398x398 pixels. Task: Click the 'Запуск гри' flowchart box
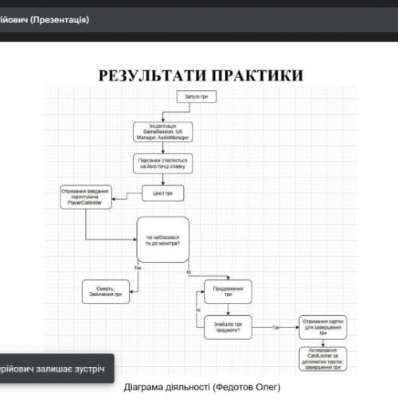pyautogui.click(x=197, y=96)
